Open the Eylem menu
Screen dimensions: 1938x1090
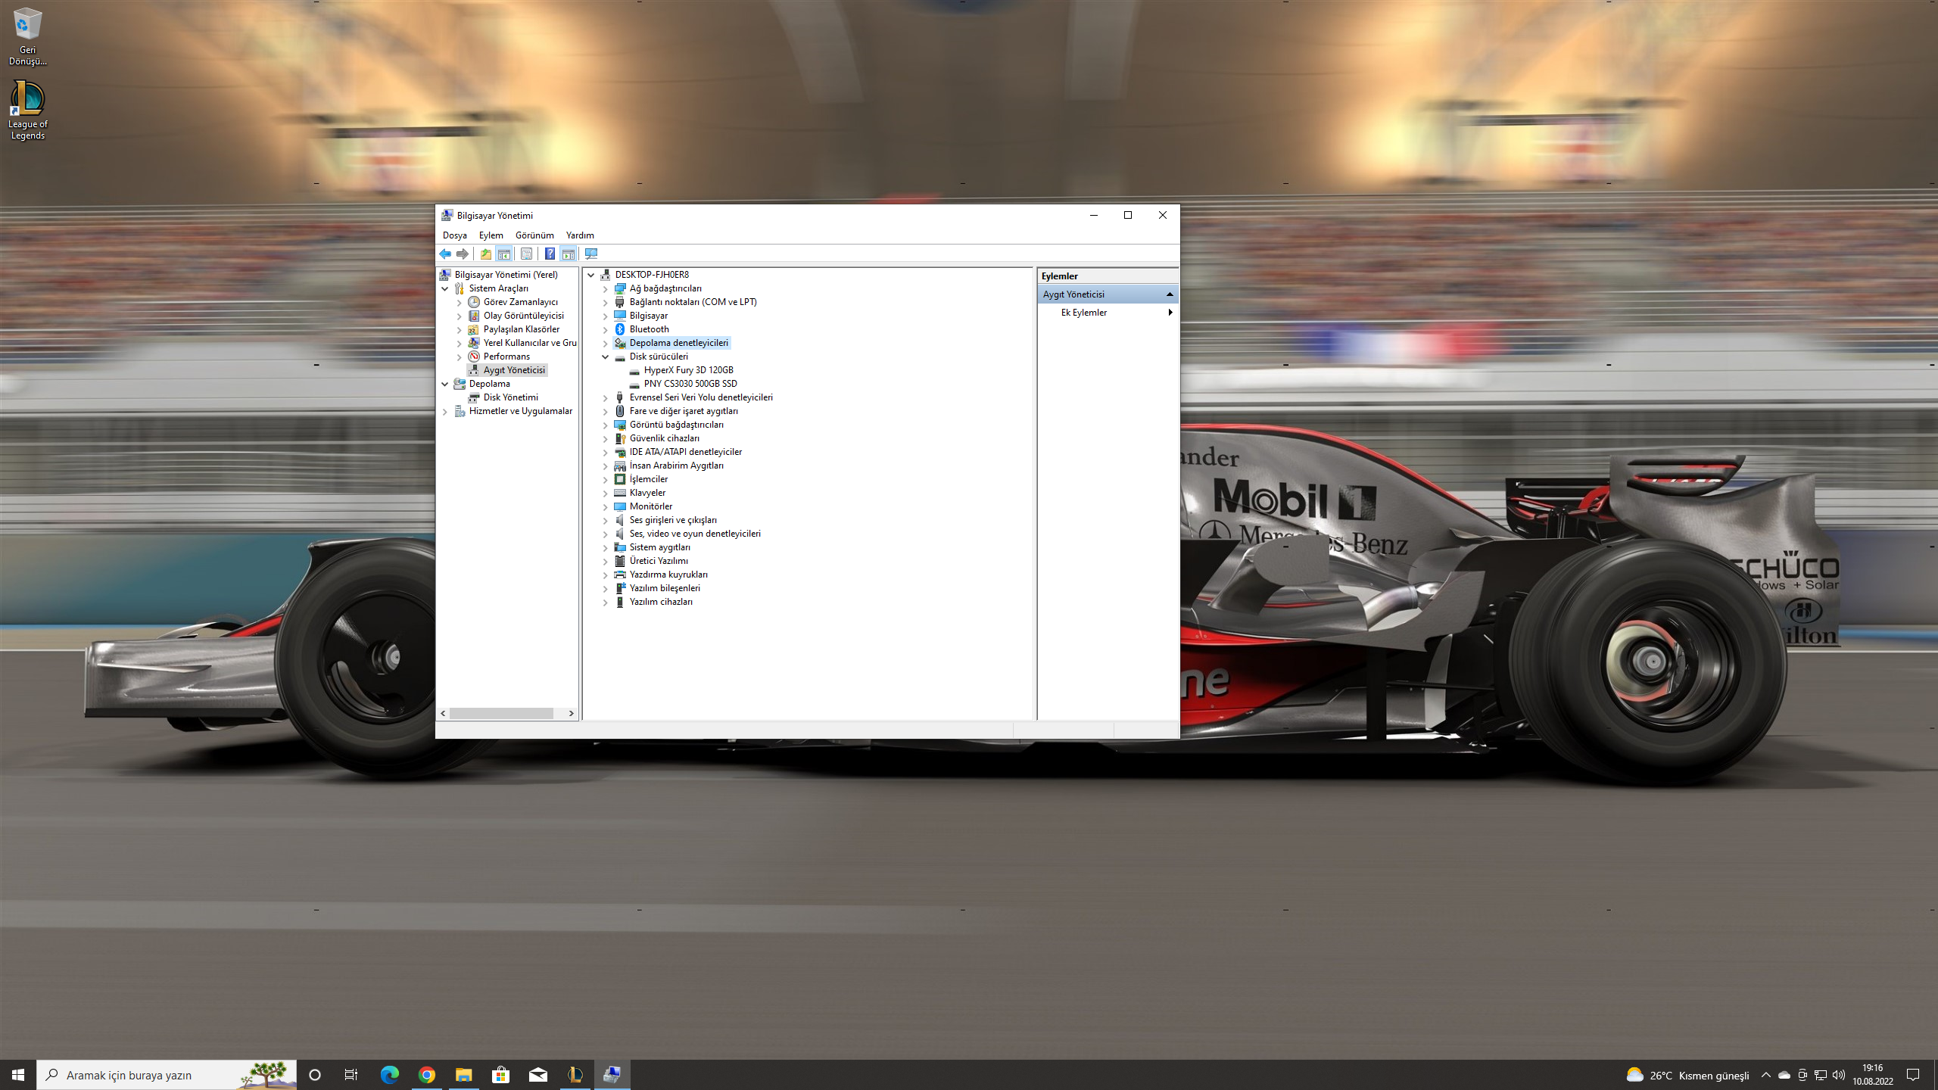click(491, 235)
